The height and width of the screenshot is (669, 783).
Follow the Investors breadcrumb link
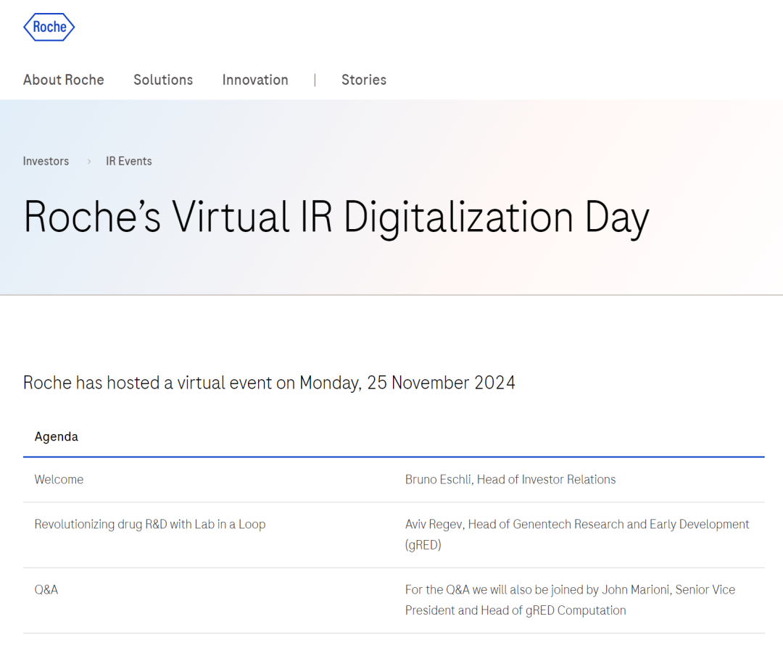pos(46,161)
